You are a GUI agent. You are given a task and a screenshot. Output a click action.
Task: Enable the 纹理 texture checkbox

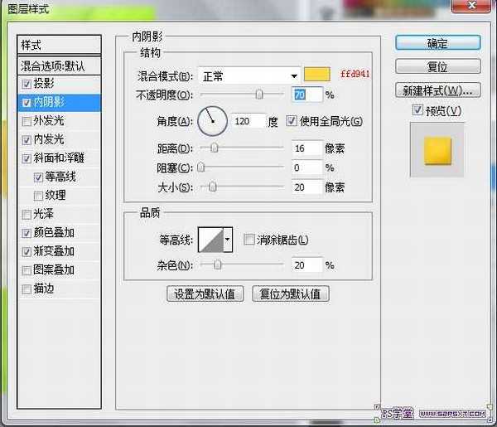(38, 196)
